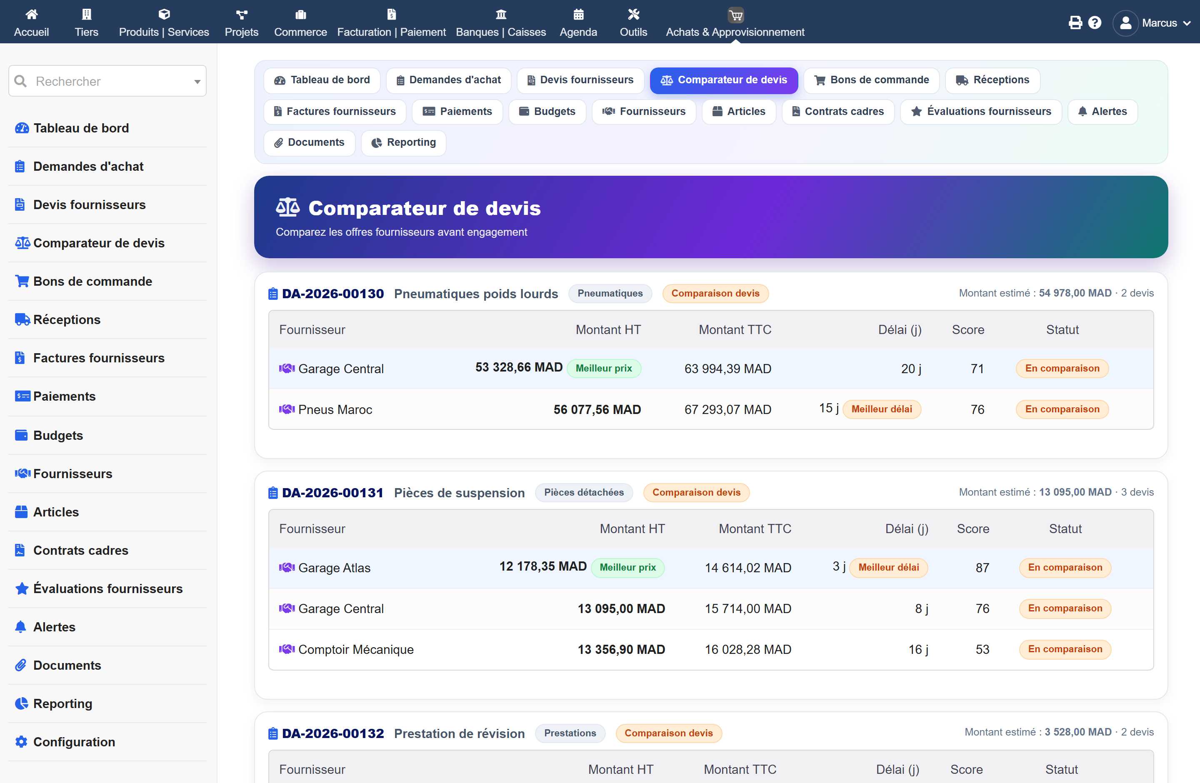This screenshot has height=783, width=1200.
Task: Click the amount 16 028,28 MAD
Action: (748, 649)
